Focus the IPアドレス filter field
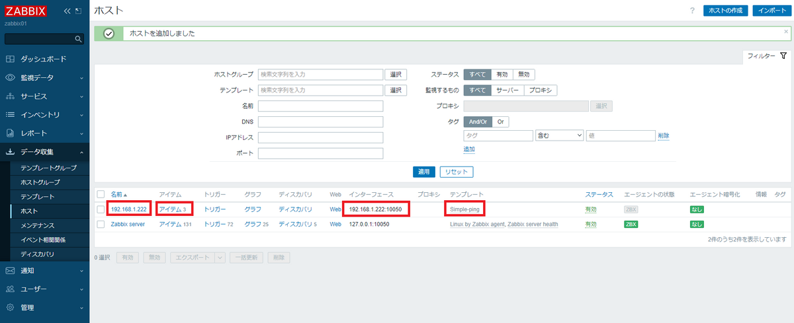Image resolution: width=794 pixels, height=323 pixels. pos(321,137)
